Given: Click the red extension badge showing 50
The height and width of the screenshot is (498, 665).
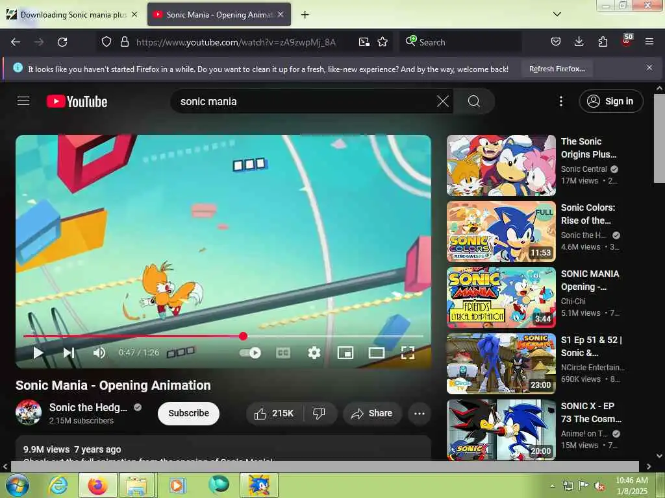Looking at the screenshot, I should pos(627,41).
